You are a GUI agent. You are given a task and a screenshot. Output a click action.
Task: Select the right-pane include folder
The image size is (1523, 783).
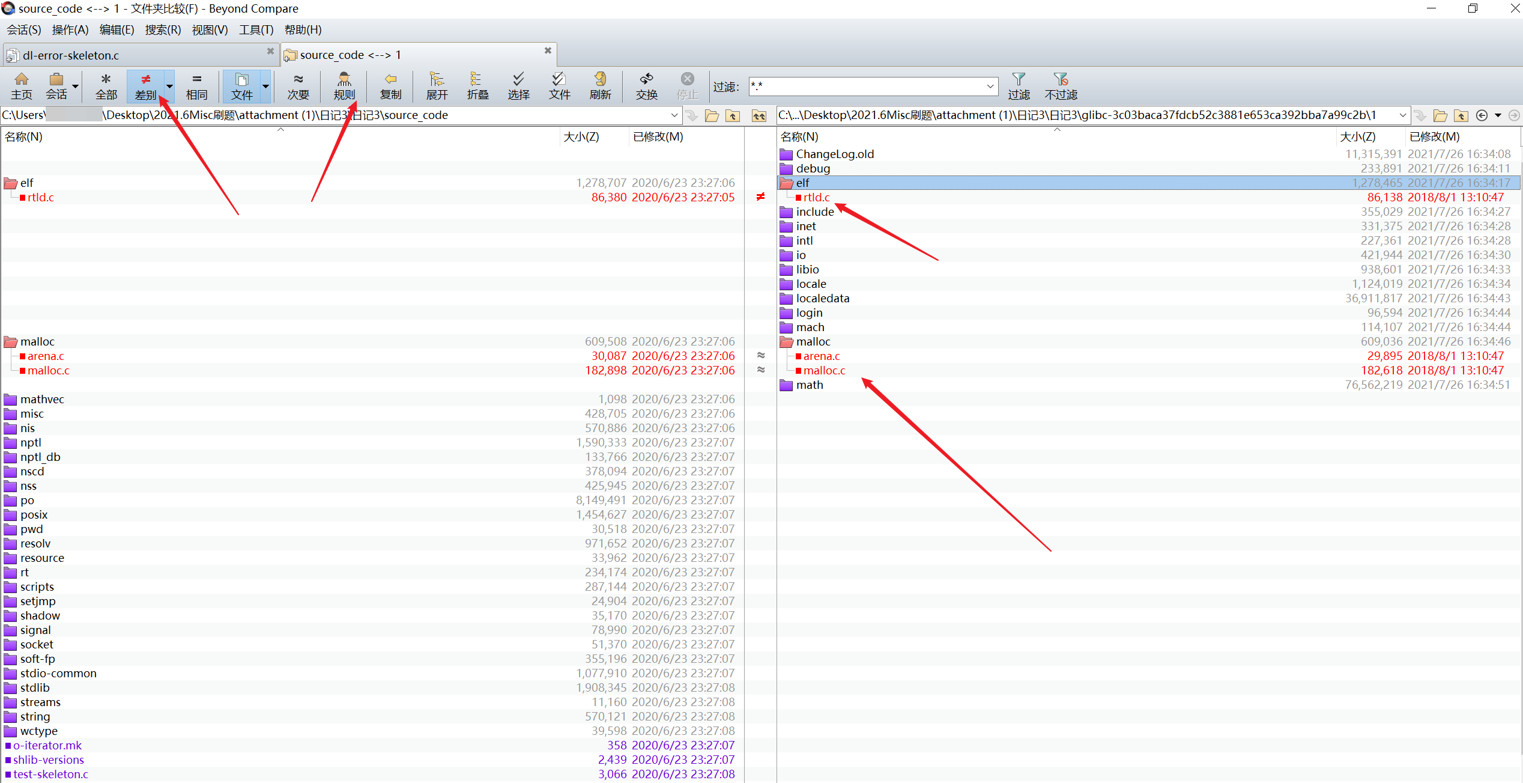click(x=814, y=212)
